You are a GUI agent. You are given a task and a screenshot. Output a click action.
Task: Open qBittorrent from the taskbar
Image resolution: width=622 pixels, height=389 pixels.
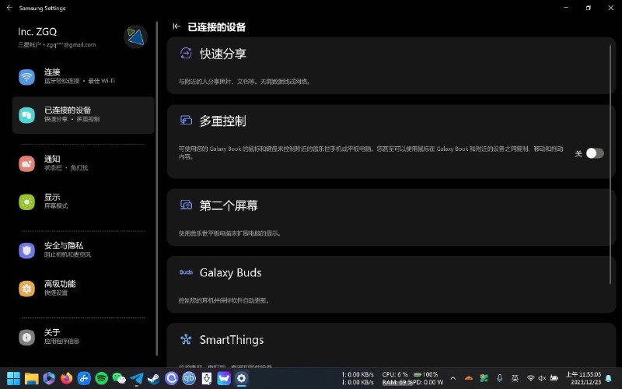[x=189, y=378]
